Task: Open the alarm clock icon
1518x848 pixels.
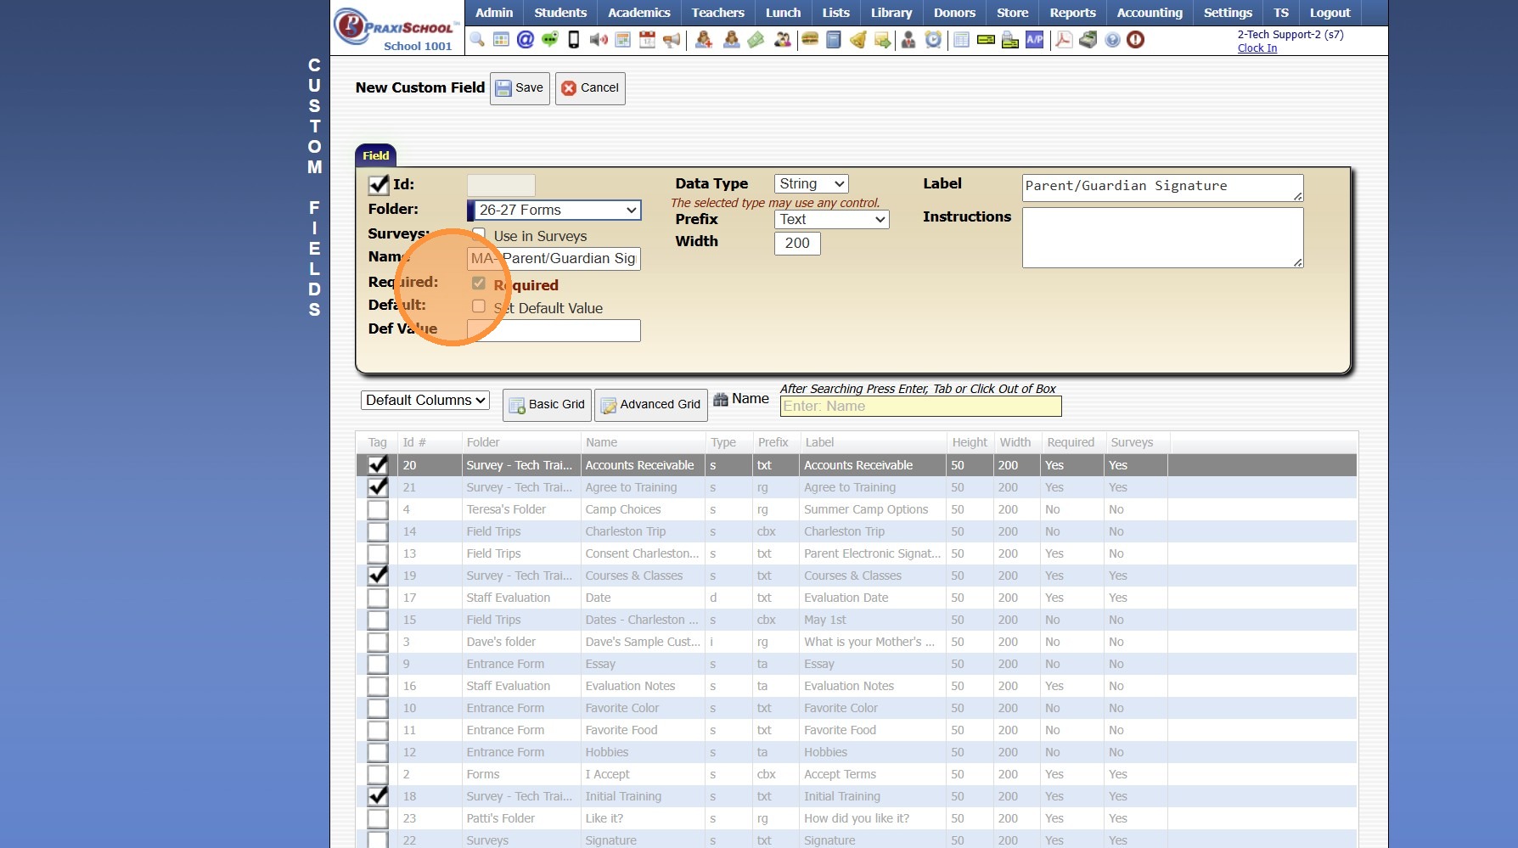Action: pos(933,40)
